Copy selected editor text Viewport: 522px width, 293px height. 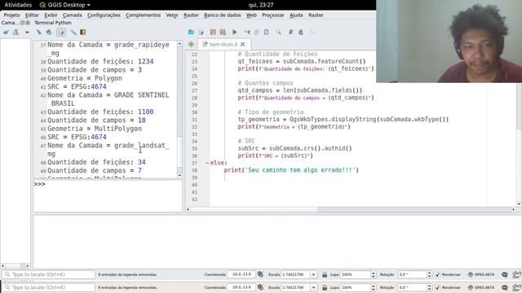(x=257, y=33)
